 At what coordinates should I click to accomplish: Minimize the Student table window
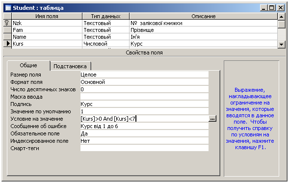[264, 8]
